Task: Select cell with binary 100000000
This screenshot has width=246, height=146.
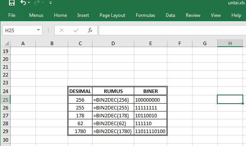Action: tap(150, 100)
